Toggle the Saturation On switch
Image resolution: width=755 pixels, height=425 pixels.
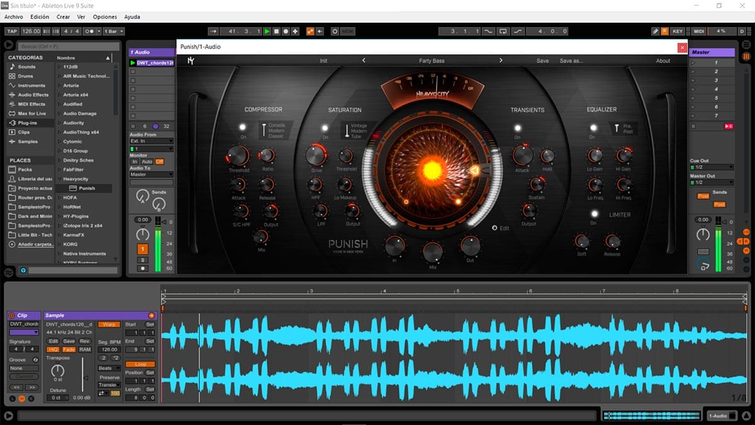325,128
